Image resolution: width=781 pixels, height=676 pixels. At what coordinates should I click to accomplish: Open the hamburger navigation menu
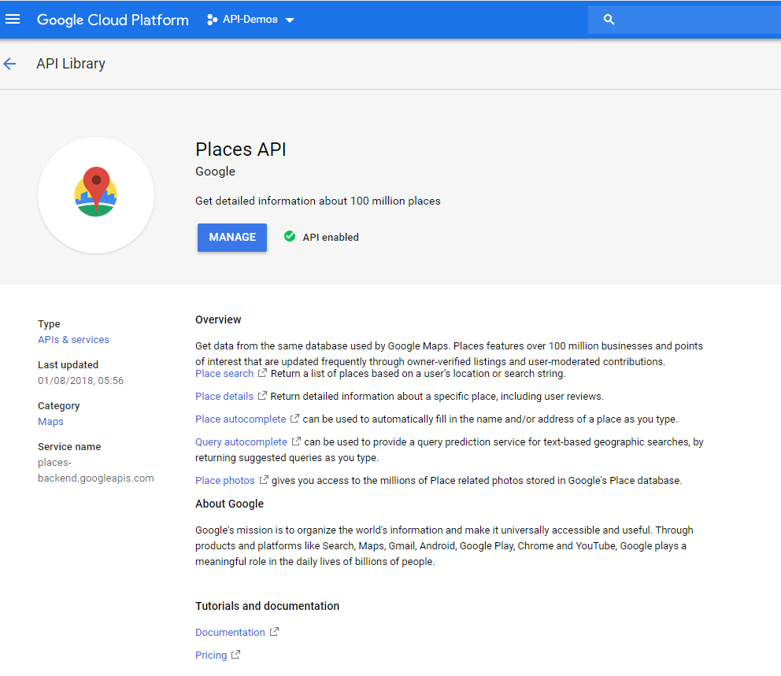point(13,20)
